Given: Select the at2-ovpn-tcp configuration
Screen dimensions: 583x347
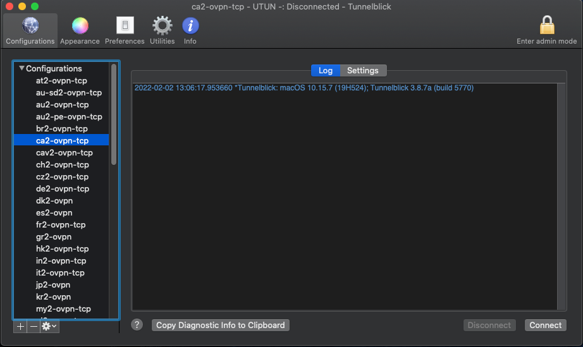Looking at the screenshot, I should point(61,81).
